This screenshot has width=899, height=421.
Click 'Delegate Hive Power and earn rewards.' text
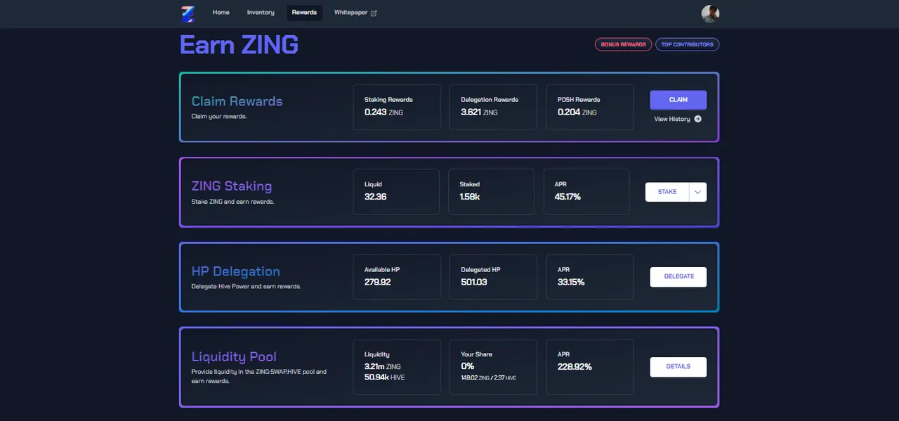(246, 287)
